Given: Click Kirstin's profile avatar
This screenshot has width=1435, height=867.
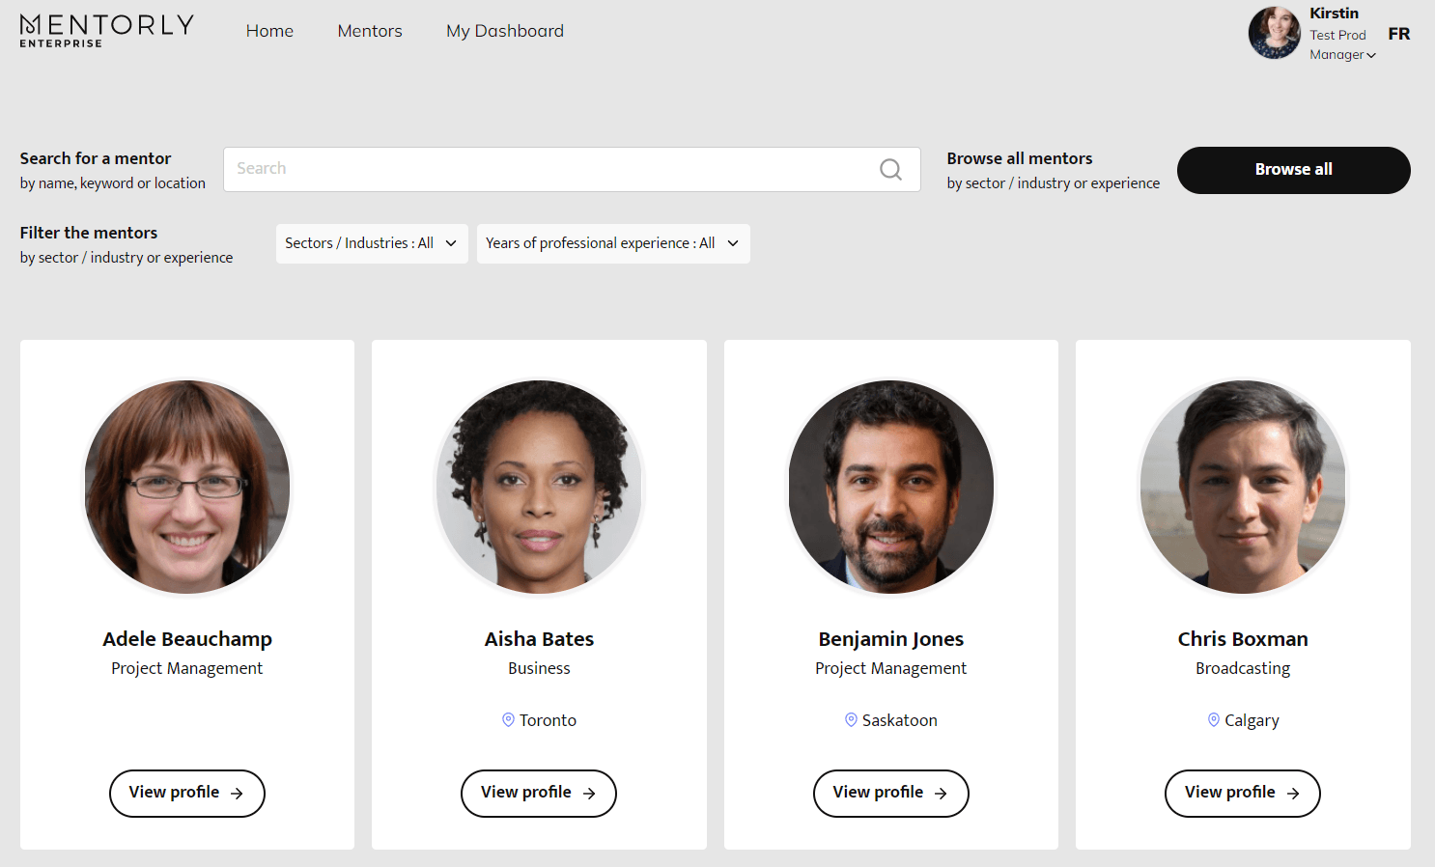Looking at the screenshot, I should [x=1274, y=33].
